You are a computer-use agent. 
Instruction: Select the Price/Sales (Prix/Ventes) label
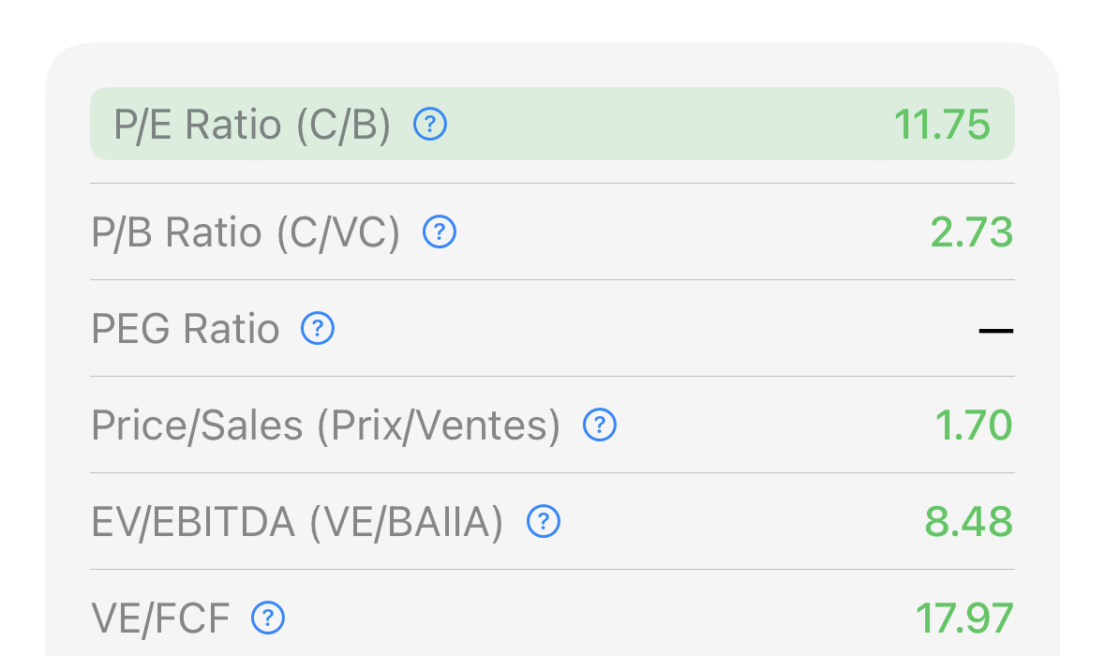click(325, 426)
